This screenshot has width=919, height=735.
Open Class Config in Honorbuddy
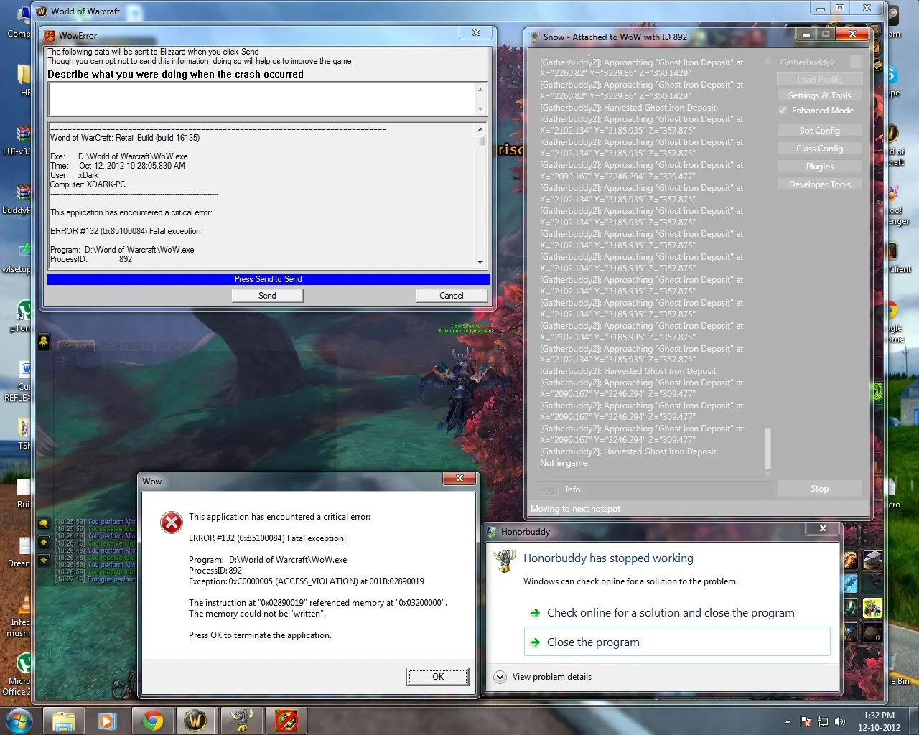(x=820, y=149)
